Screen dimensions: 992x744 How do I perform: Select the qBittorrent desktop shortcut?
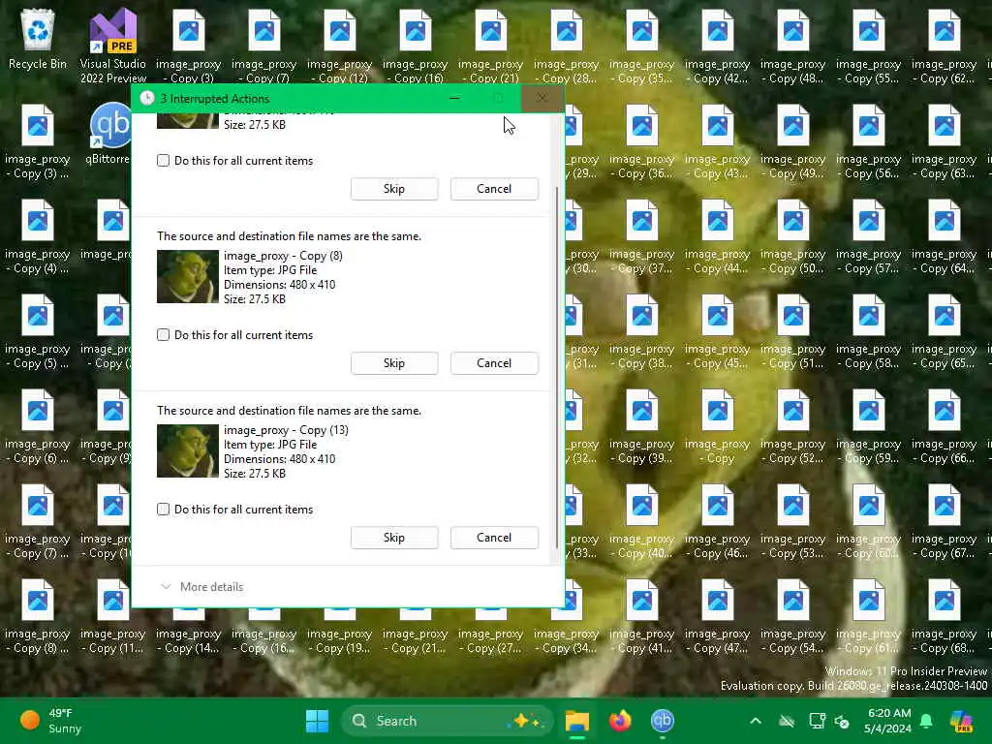pyautogui.click(x=110, y=134)
